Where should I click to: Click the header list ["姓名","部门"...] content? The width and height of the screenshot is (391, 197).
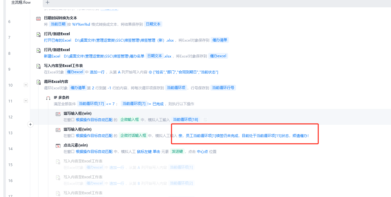point(186,72)
